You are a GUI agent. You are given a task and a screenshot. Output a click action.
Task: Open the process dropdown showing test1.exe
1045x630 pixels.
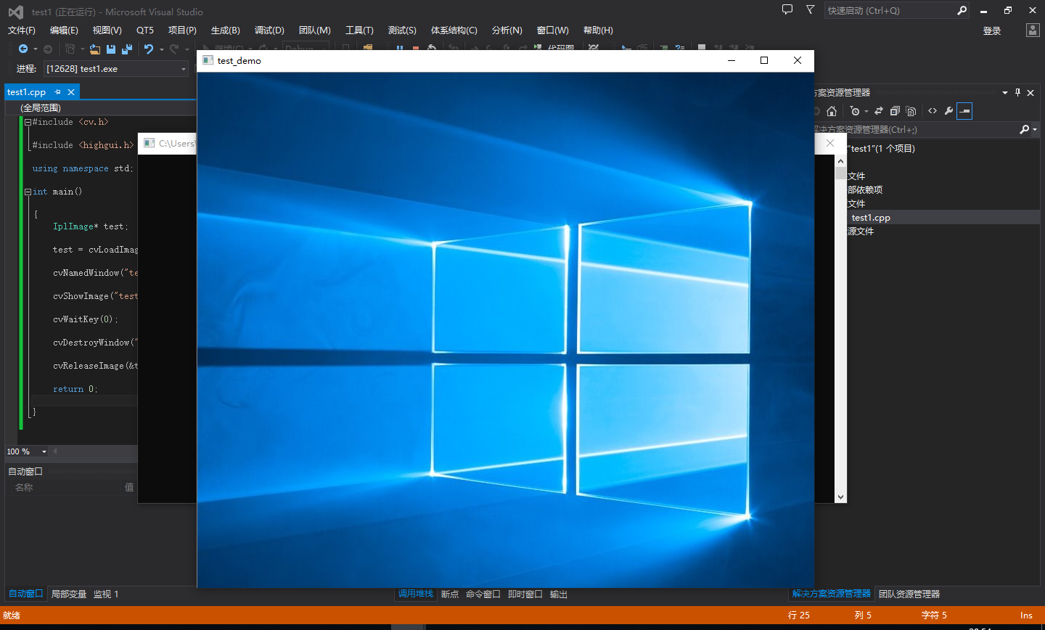184,69
